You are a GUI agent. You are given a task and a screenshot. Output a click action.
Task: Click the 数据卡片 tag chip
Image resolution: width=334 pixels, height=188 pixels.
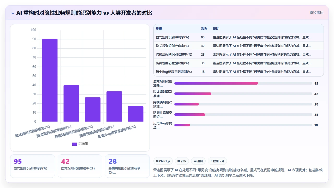point(217,161)
